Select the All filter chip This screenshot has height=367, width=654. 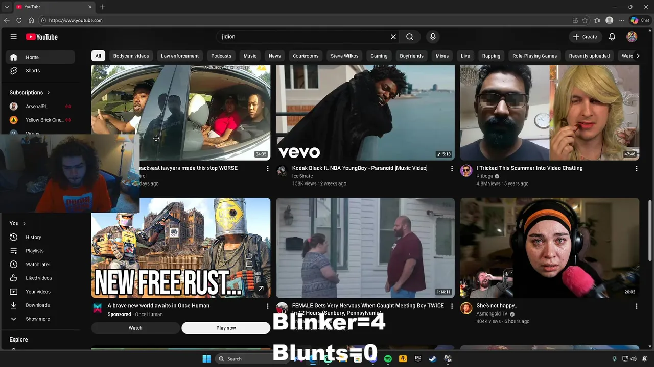[98, 56]
